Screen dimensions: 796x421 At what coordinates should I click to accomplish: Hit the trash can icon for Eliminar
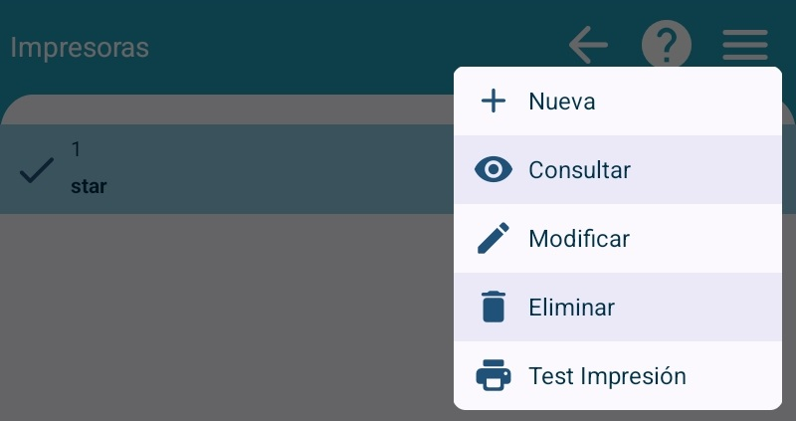coord(493,308)
